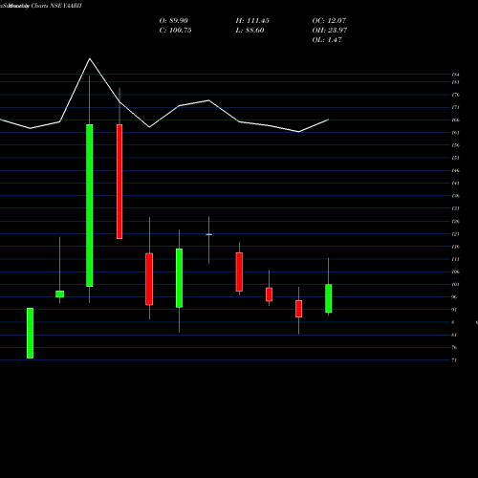Click the low price value L: 88.60
Viewport: 478px width, 478px height.
pyautogui.click(x=250, y=31)
